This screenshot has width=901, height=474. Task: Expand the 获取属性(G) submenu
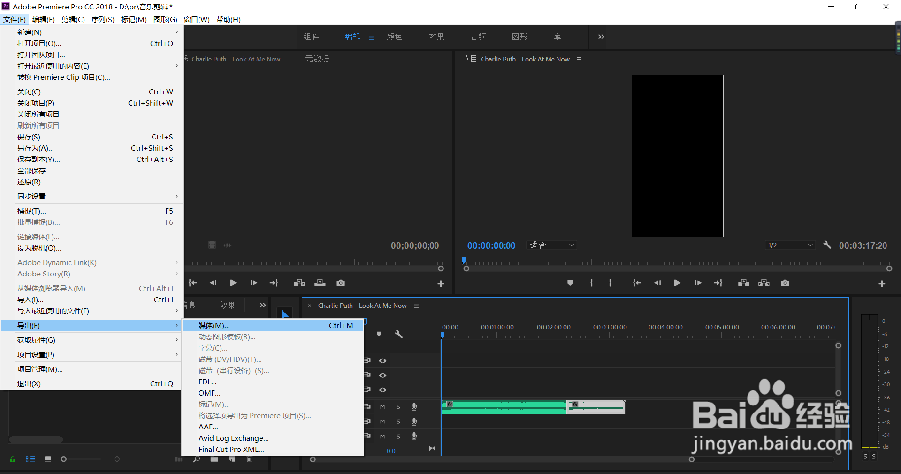pos(92,340)
